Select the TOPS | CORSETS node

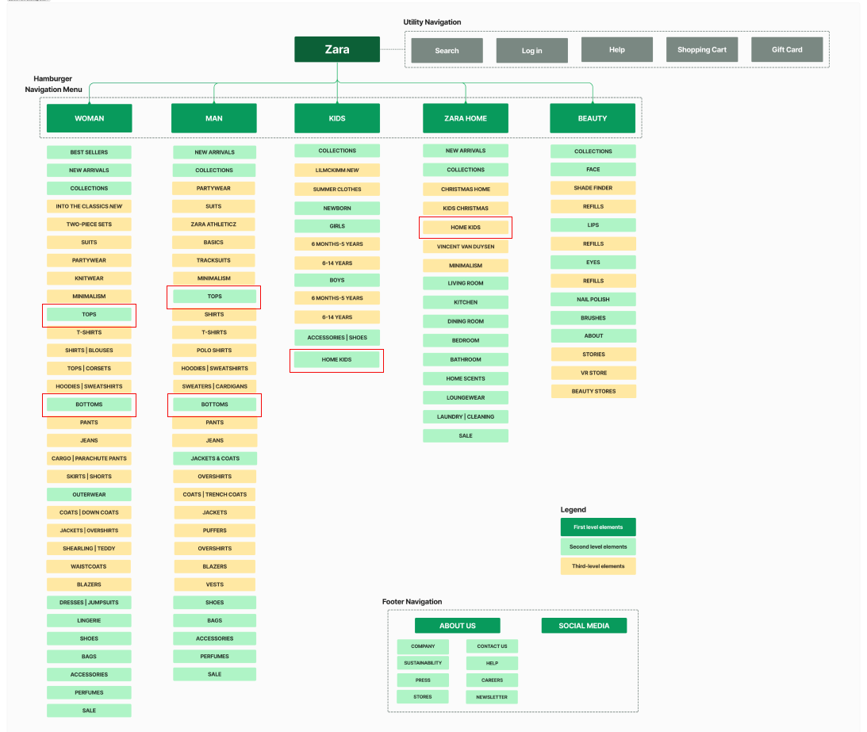[89, 368]
